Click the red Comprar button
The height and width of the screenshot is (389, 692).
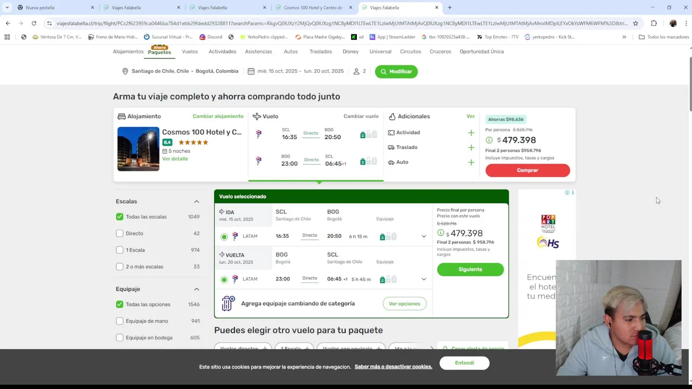click(528, 170)
